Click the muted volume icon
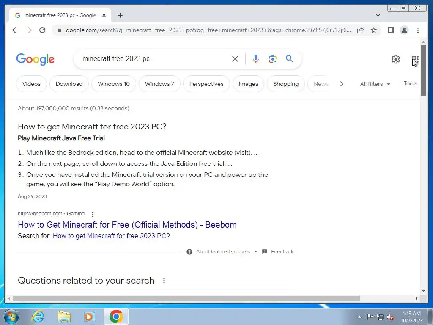This screenshot has height=325, width=433. tap(390, 317)
